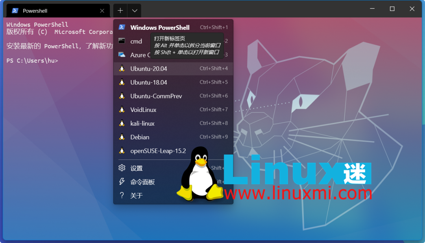Launch the Ubuntu-18.04 profile
The image size is (425, 243).
pyautogui.click(x=174, y=82)
